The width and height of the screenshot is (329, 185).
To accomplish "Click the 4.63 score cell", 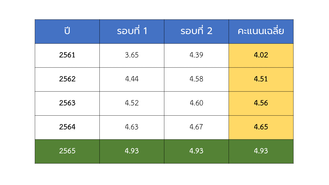I will coord(132,127).
